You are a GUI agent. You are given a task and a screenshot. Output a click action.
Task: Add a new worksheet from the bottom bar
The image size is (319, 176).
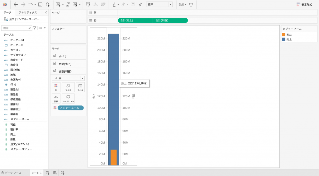click(47, 173)
